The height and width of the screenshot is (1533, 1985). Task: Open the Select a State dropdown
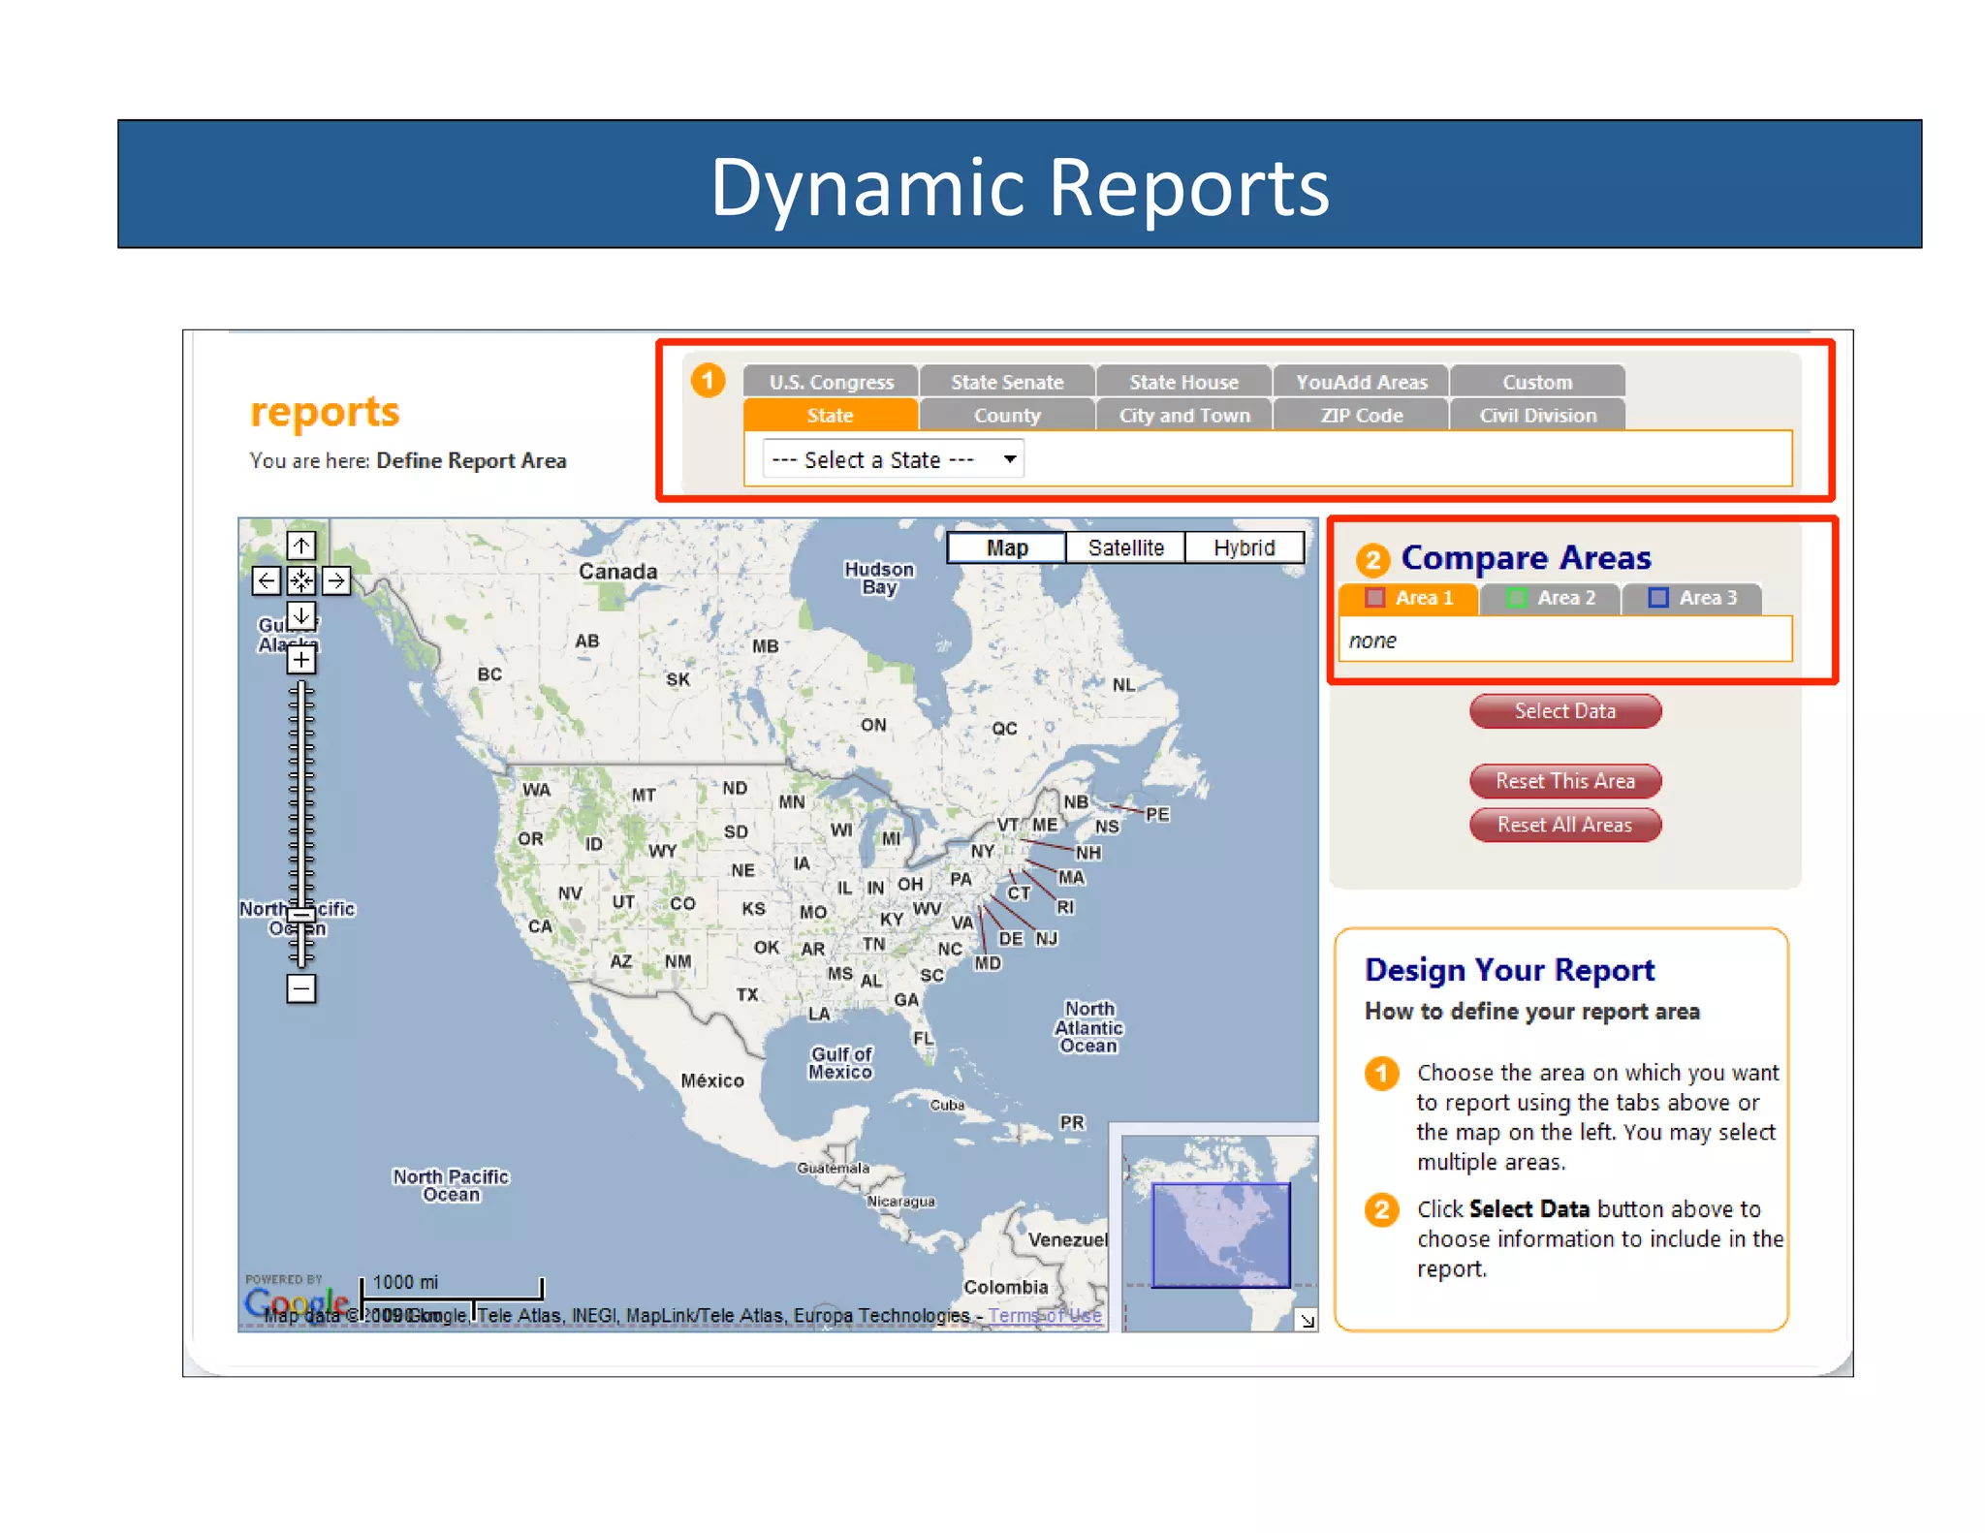coord(893,459)
